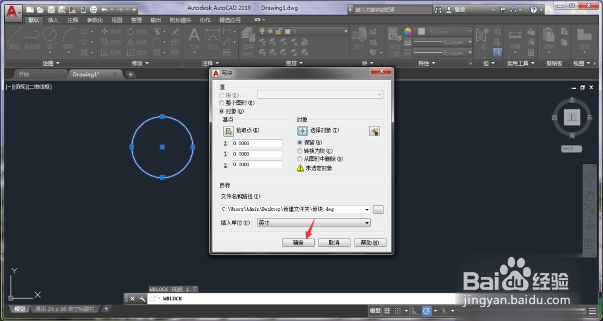Screen dimensions: 603x321
Task: Switch to the Parametric (参数化) ribbon tab
Action: coord(95,20)
